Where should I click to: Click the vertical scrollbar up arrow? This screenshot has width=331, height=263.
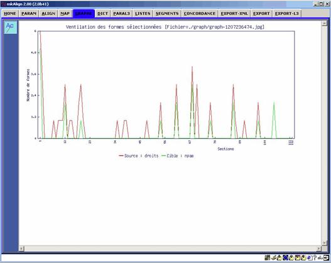tap(325, 23)
